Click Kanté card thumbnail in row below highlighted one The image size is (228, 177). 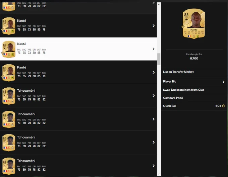tap(9, 73)
